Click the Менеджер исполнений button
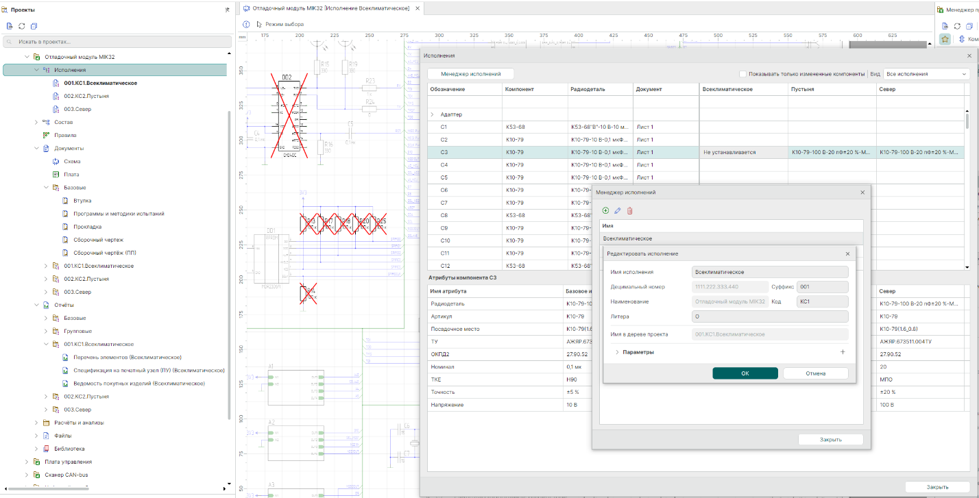This screenshot has width=979, height=498. pyautogui.click(x=470, y=74)
